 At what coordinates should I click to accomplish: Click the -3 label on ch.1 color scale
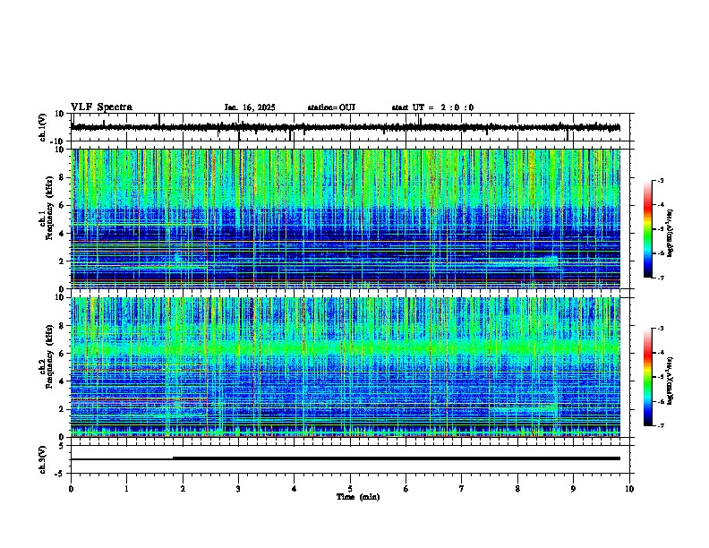[x=660, y=180]
